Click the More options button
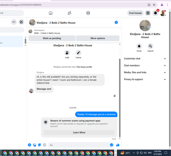Viewport: 171px width, 156px height. coord(98,38)
